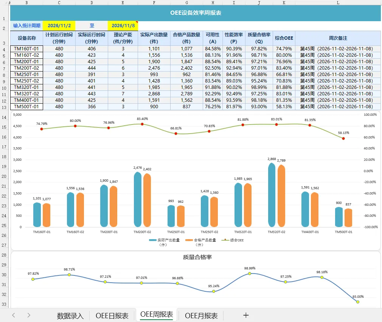Select column header L
This screenshot has width=382, height=322.
click(338, 3)
